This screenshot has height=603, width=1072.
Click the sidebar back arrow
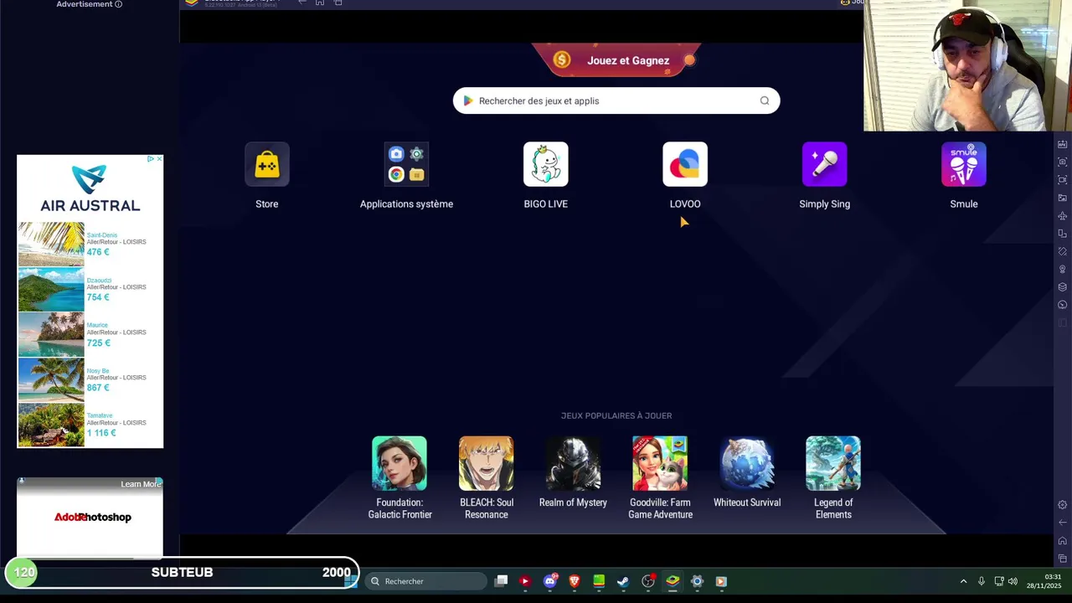[x=1063, y=523]
